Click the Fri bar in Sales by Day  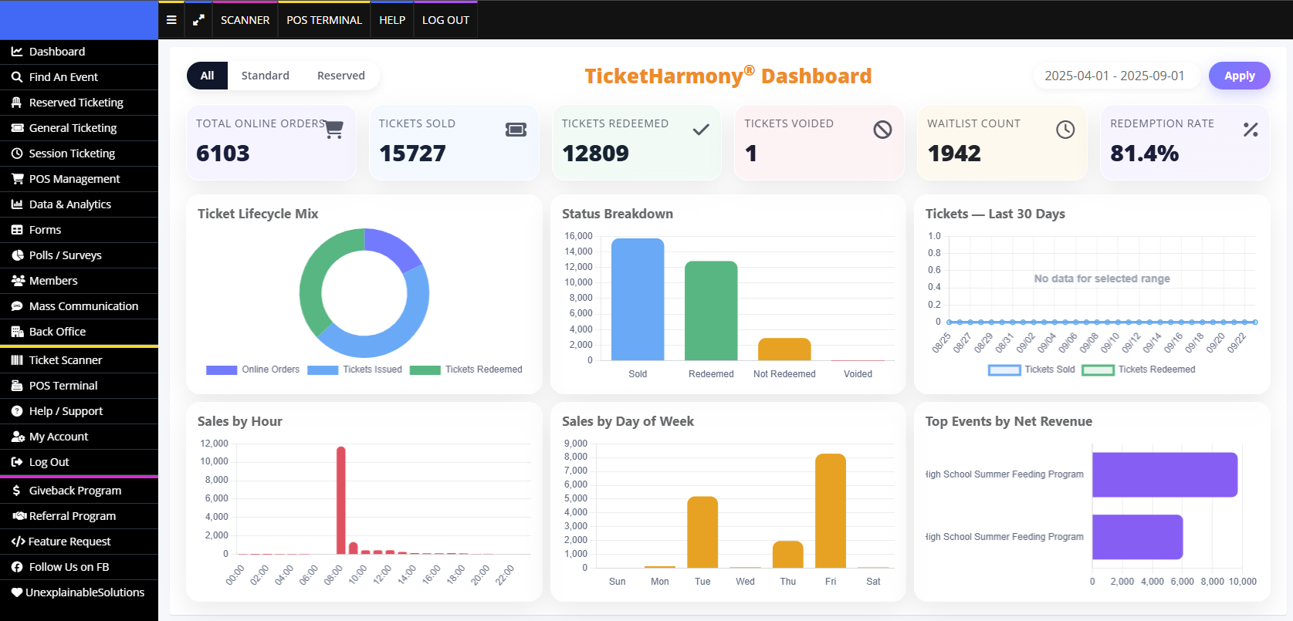coord(830,511)
